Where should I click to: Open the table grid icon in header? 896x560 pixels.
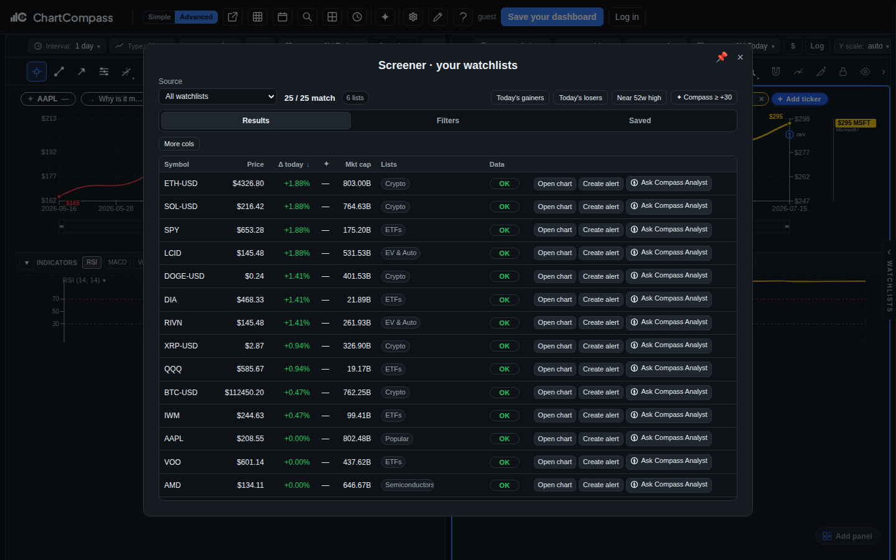coord(258,17)
